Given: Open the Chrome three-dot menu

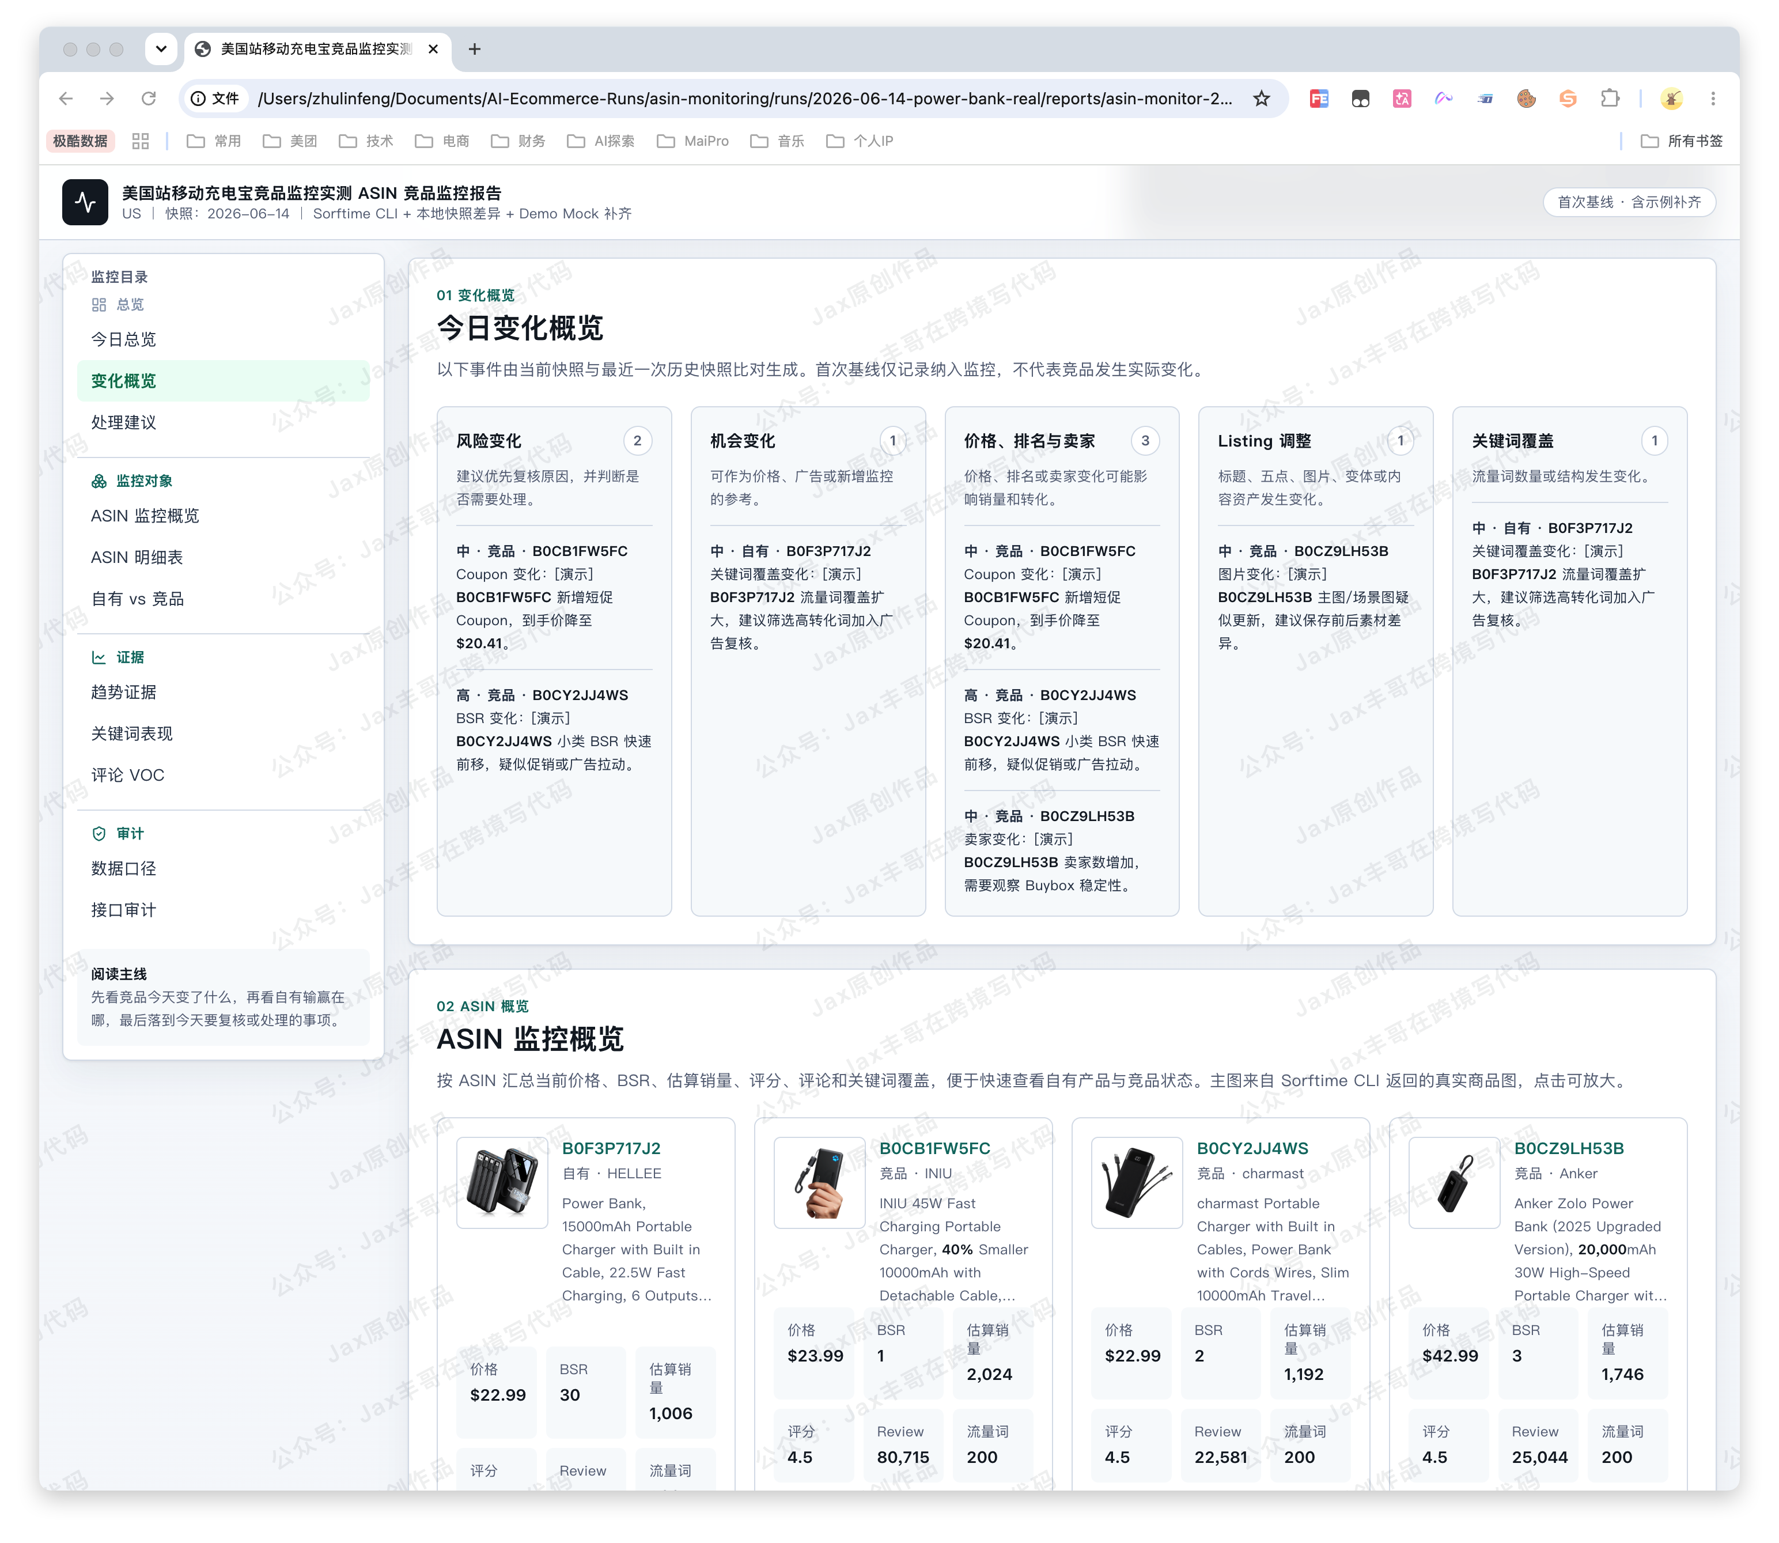Looking at the screenshot, I should click(1713, 99).
